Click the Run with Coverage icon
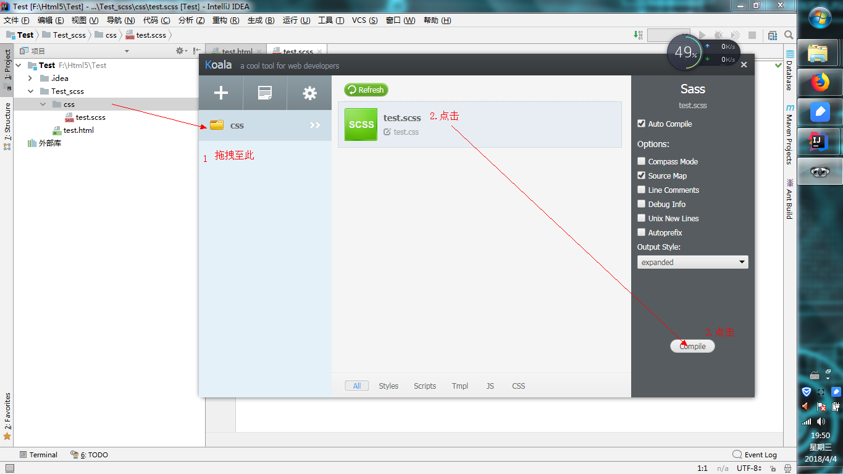 pos(736,35)
